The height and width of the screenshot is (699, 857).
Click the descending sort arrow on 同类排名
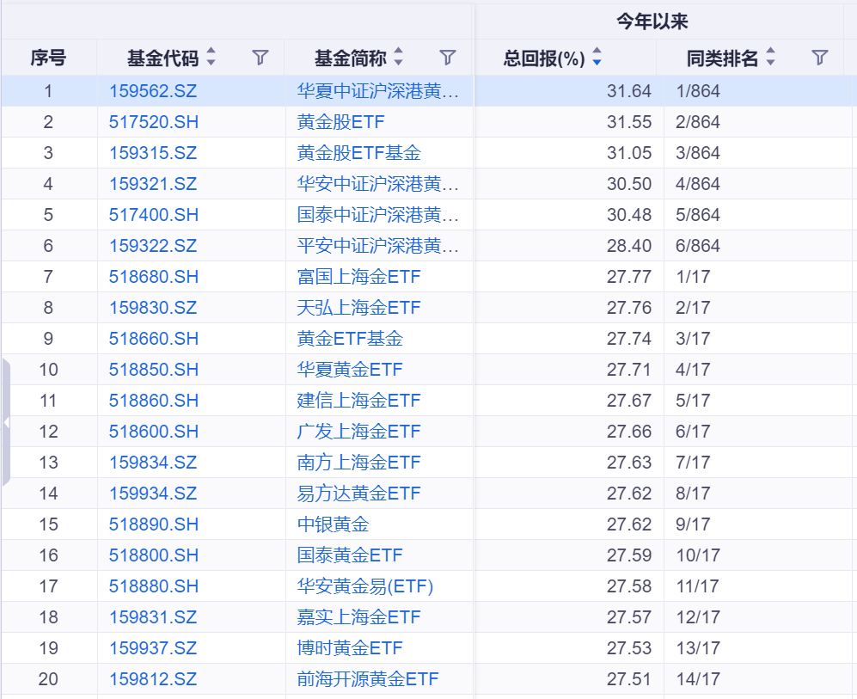click(769, 62)
